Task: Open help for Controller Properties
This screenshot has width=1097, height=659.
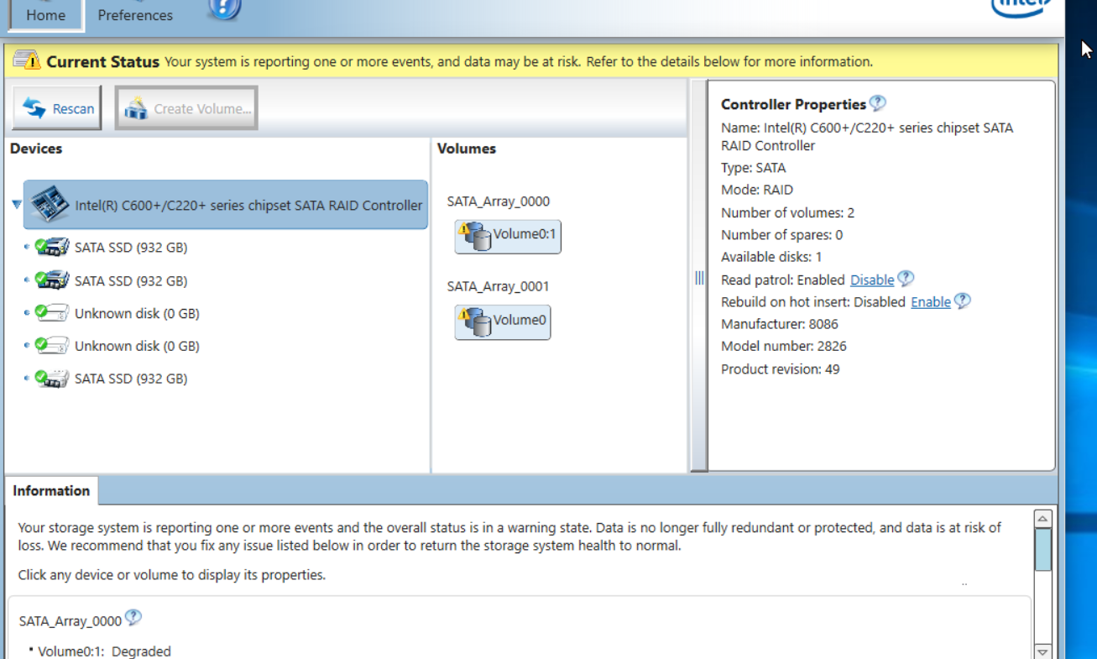Action: point(878,103)
